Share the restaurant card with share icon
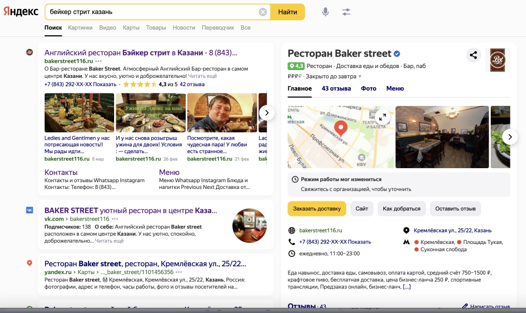Image resolution: width=526 pixels, height=313 pixels. click(x=473, y=55)
